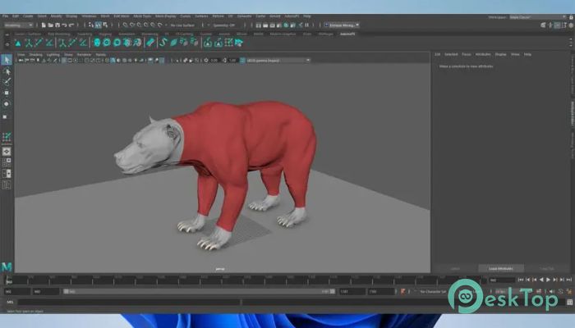The height and width of the screenshot is (328, 575).
Task: Open the viewport Lighting menu
Action: point(53,55)
